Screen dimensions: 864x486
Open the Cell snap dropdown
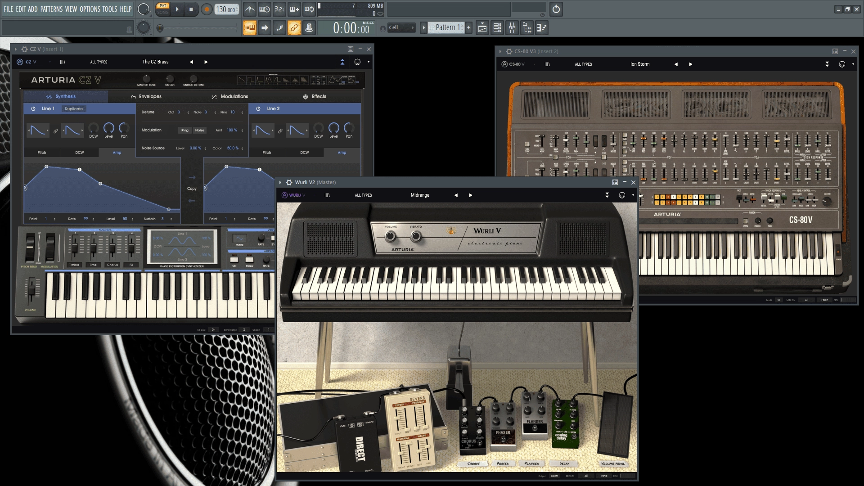[x=401, y=28]
